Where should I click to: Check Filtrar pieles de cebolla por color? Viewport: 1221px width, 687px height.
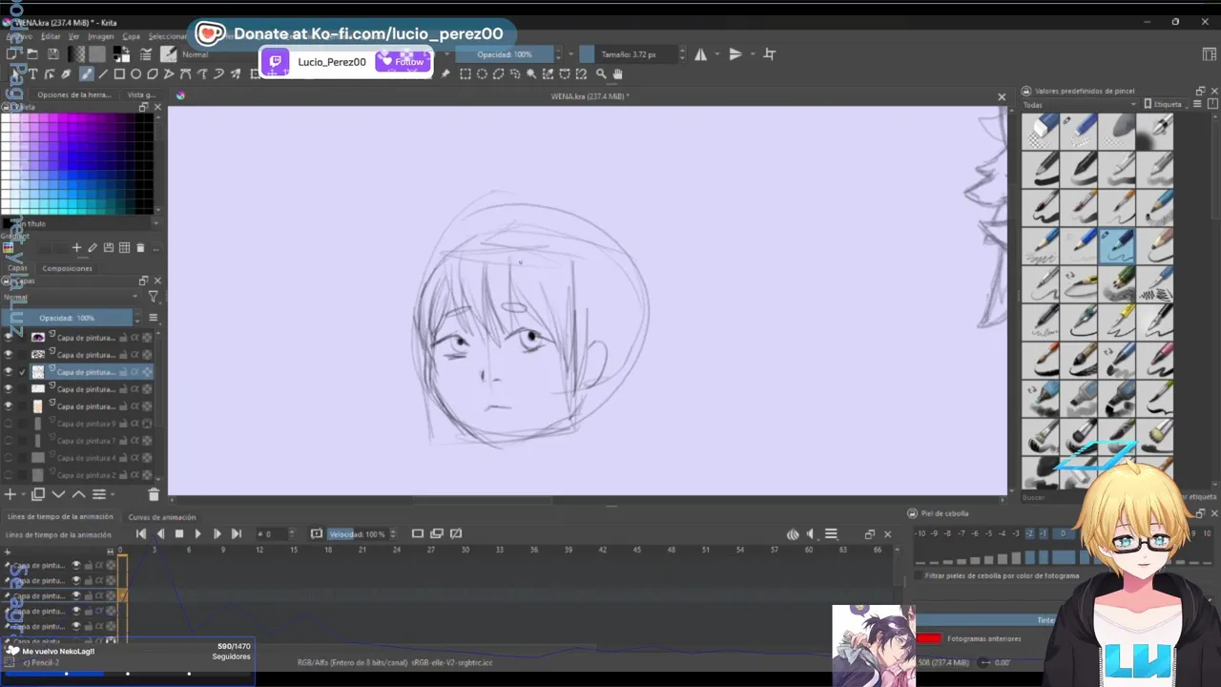click(920, 575)
